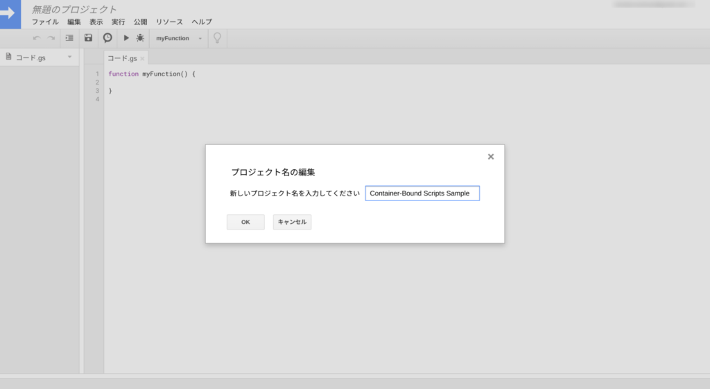The width and height of the screenshot is (710, 389).
Task: Click the indent formatting icon
Action: click(x=69, y=38)
